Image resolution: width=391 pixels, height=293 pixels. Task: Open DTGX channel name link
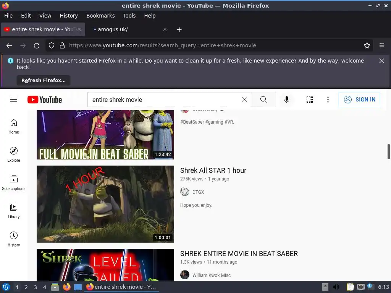(x=198, y=192)
